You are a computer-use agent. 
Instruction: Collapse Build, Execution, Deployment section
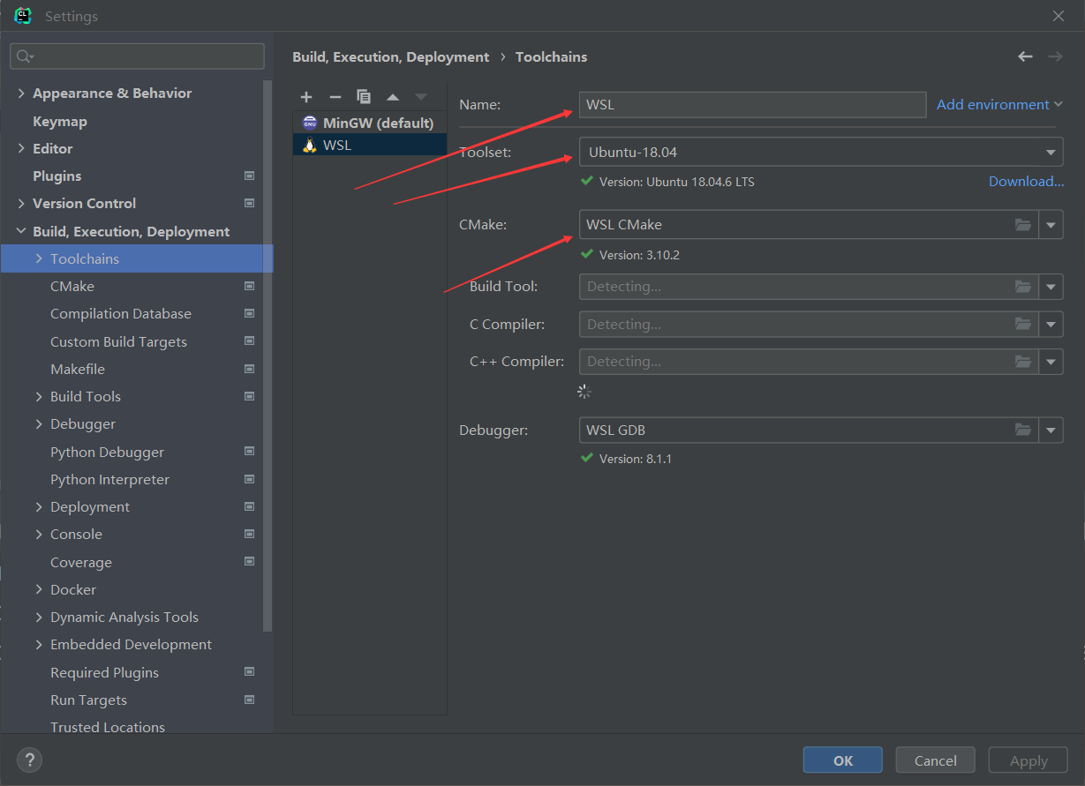pyautogui.click(x=21, y=231)
